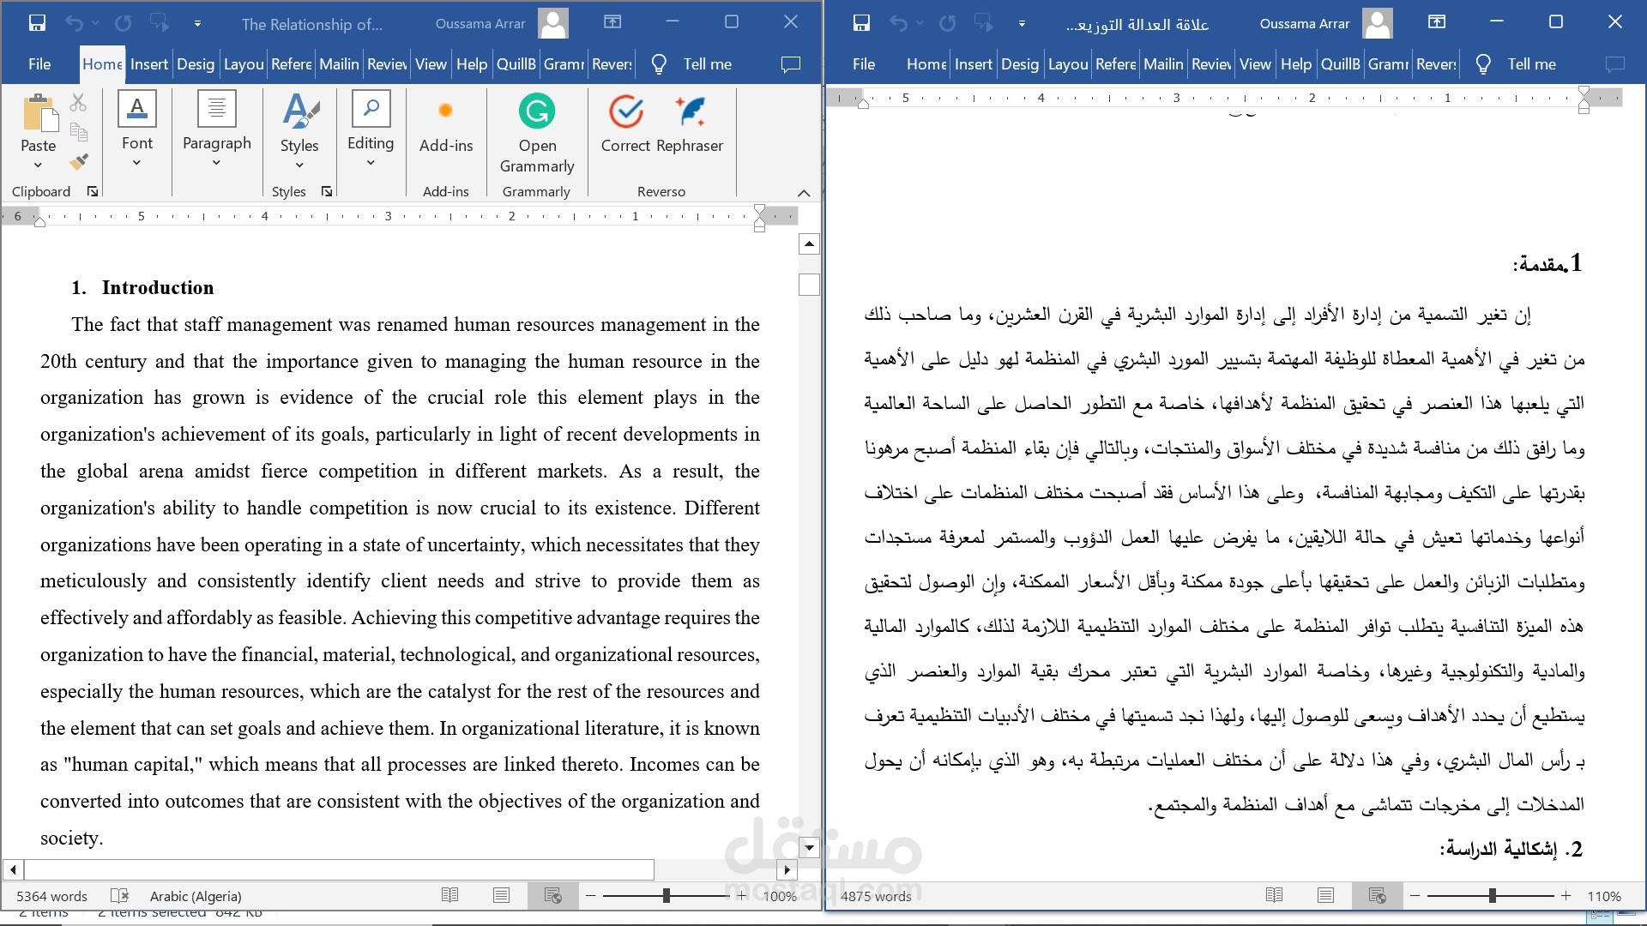Click Tell me lightbulb in right window
1647x926 pixels.
coord(1483,64)
